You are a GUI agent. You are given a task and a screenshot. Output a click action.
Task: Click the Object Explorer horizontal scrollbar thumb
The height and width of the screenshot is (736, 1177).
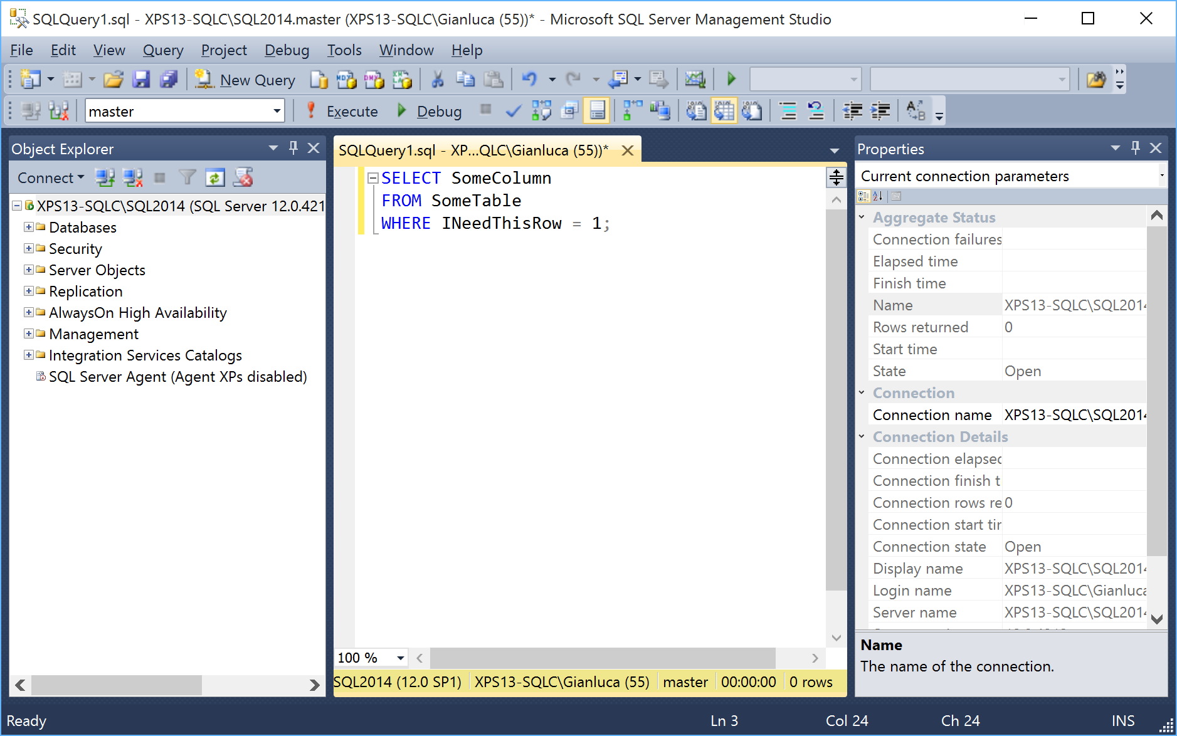tap(117, 685)
